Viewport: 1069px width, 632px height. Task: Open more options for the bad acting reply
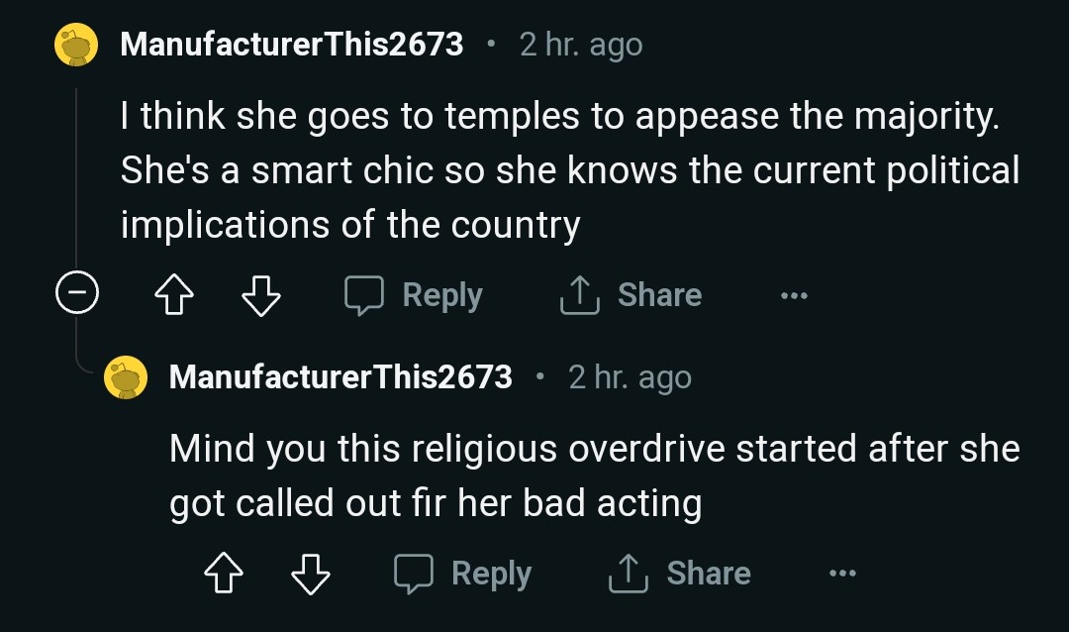(842, 574)
